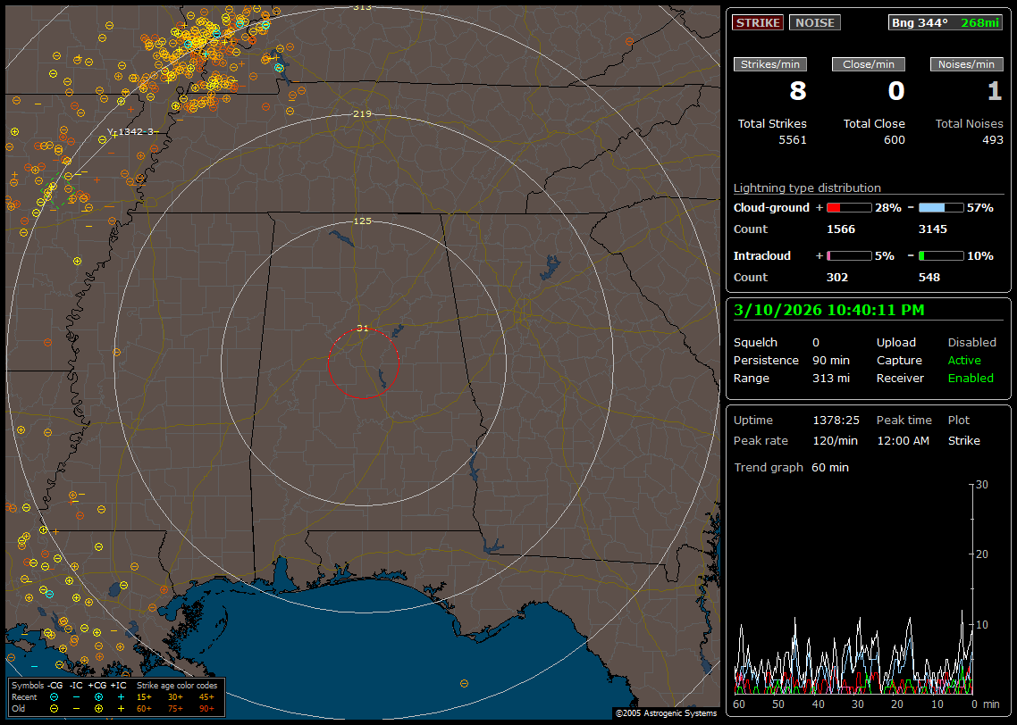Image resolution: width=1017 pixels, height=725 pixels.
Task: Toggle the STRIKE indicator
Action: [758, 22]
